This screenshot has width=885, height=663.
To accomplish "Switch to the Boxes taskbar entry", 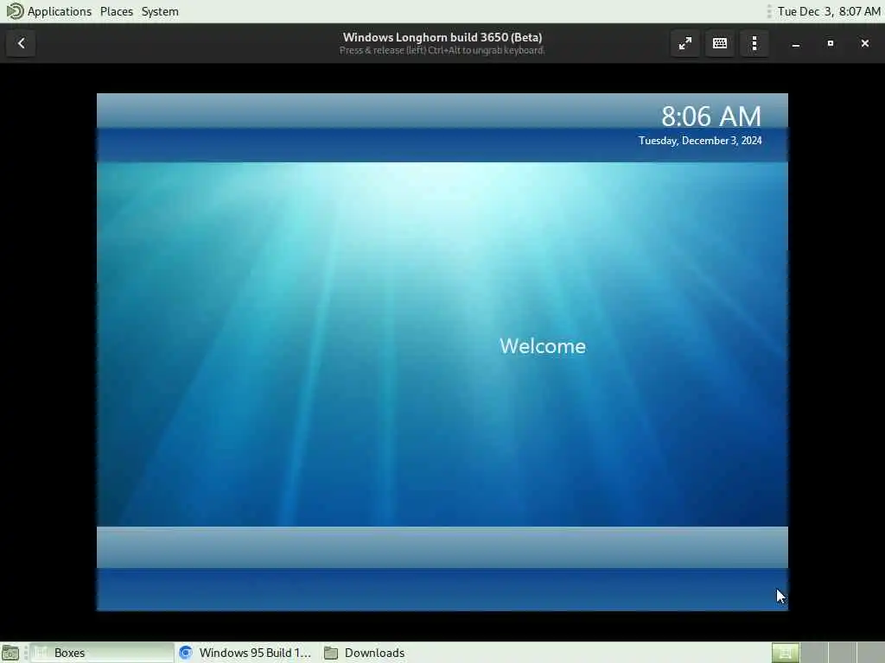I will (x=102, y=653).
